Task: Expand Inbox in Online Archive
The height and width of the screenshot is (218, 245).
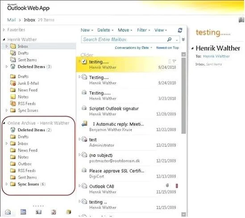Action: click(x=7, y=143)
